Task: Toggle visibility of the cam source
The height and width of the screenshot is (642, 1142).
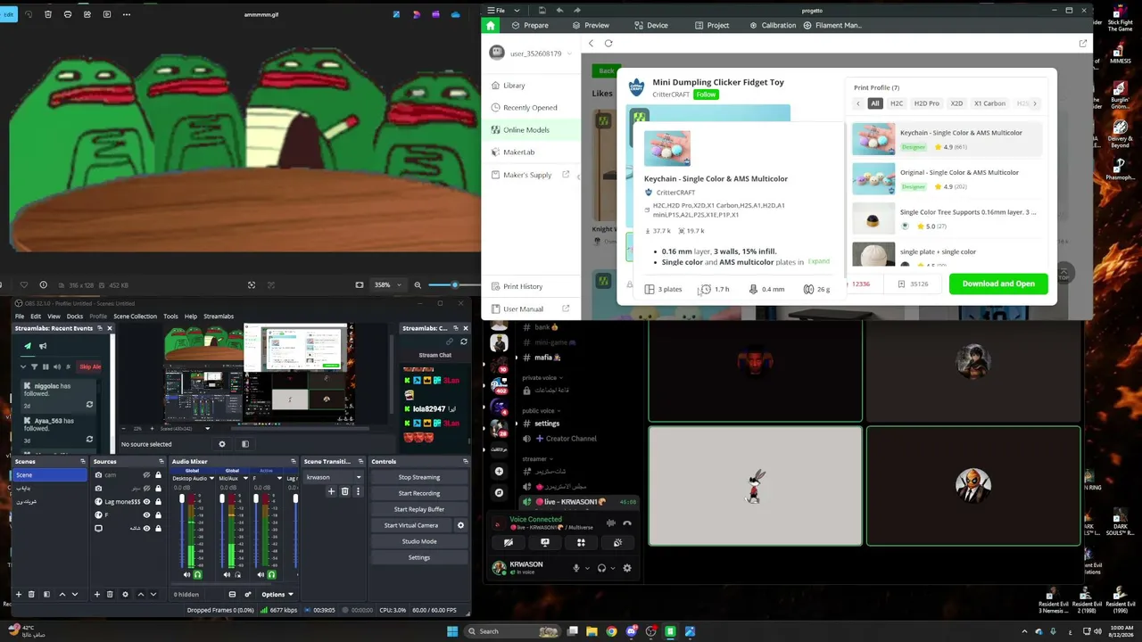Action: coord(146,475)
